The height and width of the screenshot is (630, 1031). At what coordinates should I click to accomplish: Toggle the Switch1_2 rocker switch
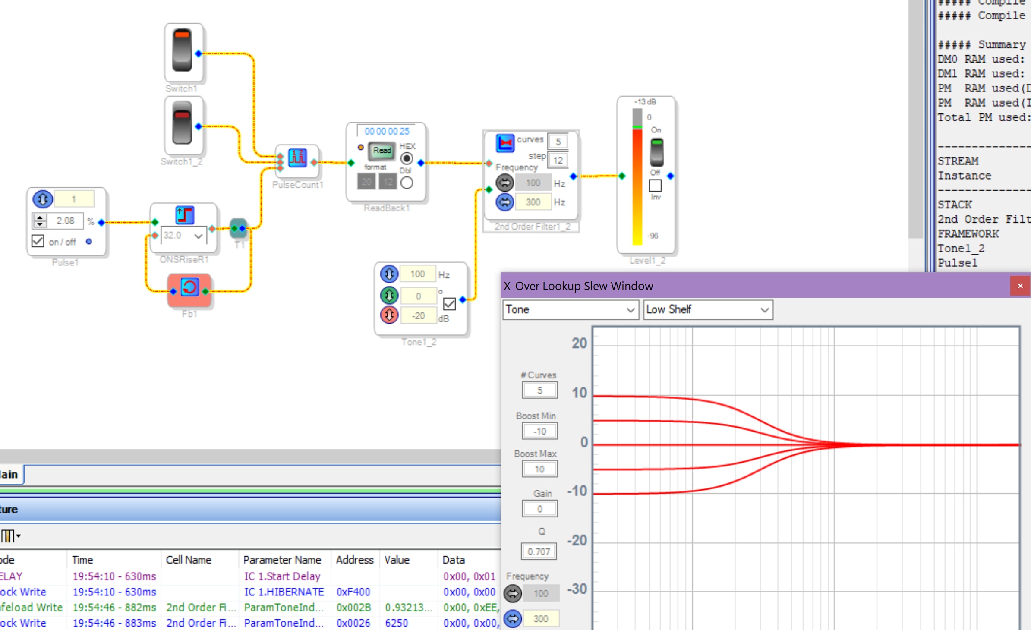182,123
